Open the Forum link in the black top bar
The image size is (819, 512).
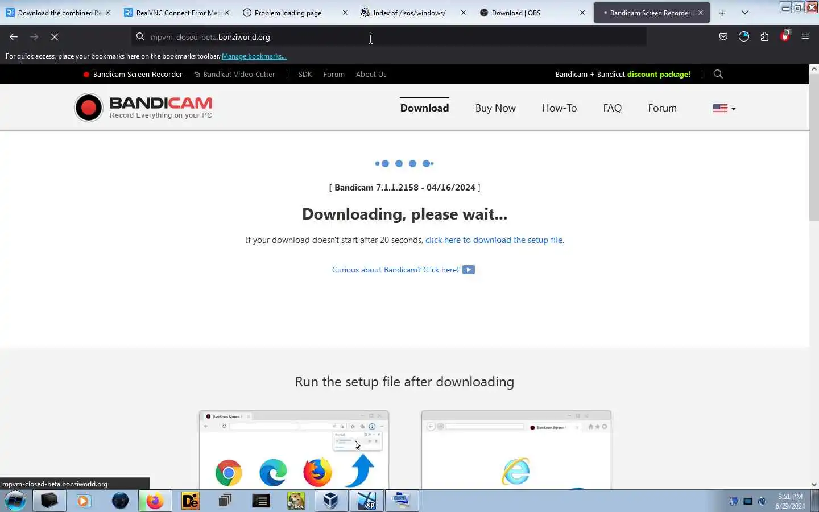(334, 75)
